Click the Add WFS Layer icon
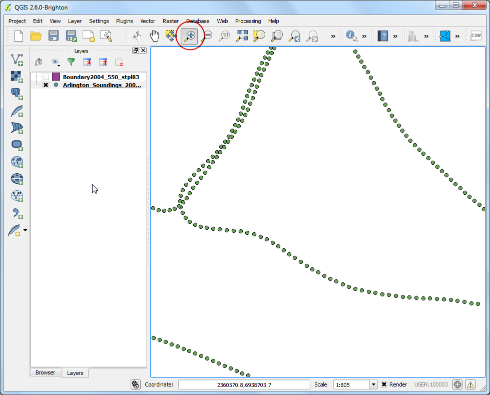Viewport: 490px width, 395px height. (17, 196)
